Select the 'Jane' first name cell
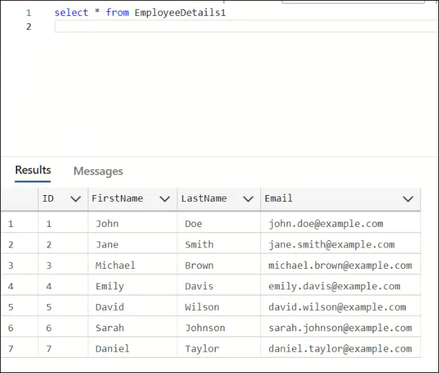439x373 pixels. pos(132,244)
